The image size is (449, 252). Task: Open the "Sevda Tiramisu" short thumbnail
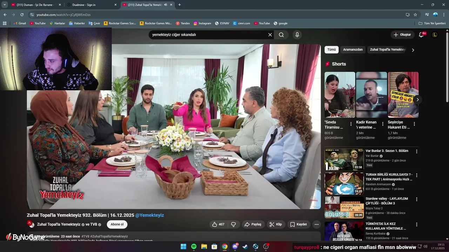point(340,94)
